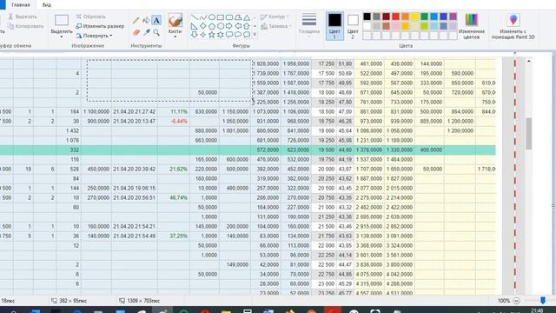Image resolution: width=556 pixels, height=313 pixels.
Task: Click cell "21.04.20 21:27:42"
Action: click(135, 111)
